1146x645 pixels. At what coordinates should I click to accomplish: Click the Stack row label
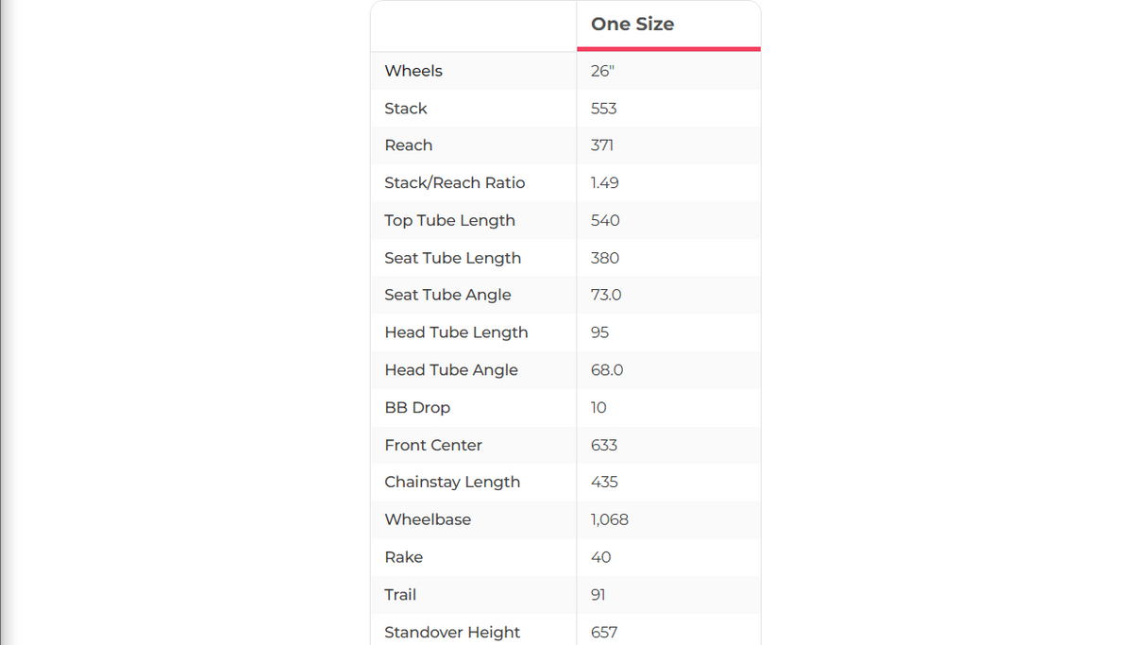click(406, 109)
